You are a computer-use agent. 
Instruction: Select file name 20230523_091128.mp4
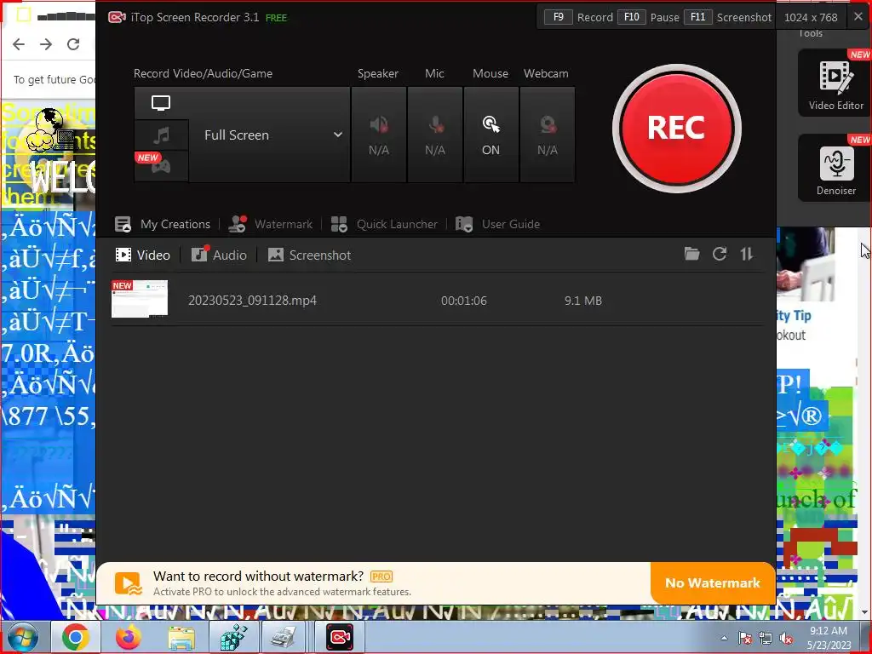coord(252,301)
